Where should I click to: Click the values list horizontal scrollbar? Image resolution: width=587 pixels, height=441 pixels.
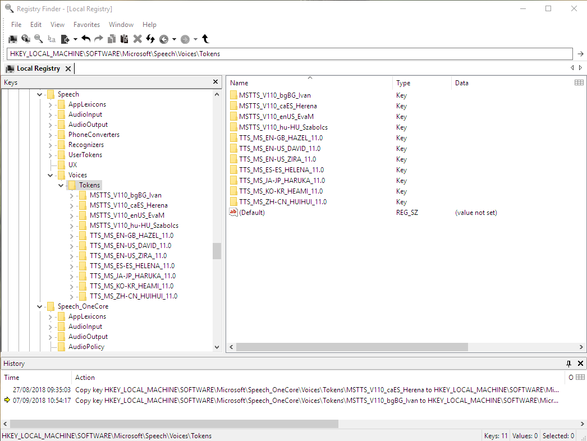pyautogui.click(x=352, y=347)
